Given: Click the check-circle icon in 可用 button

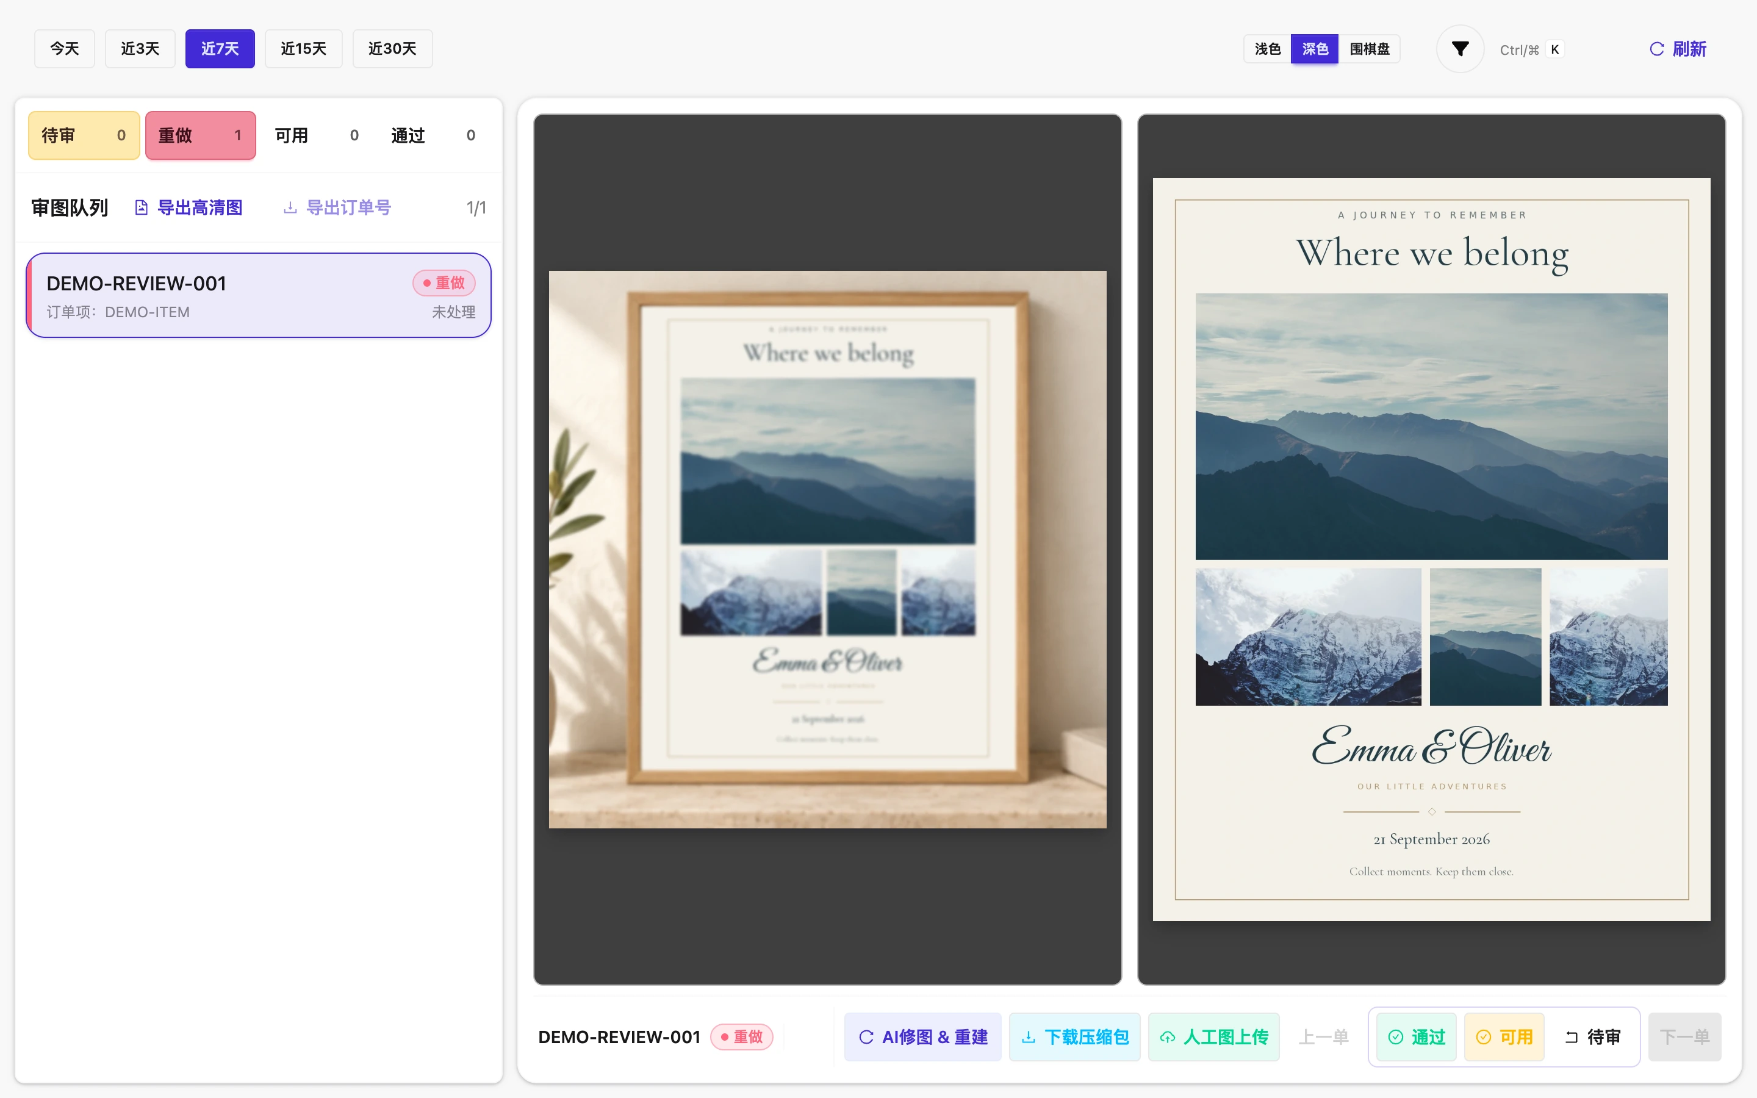Looking at the screenshot, I should (1483, 1037).
